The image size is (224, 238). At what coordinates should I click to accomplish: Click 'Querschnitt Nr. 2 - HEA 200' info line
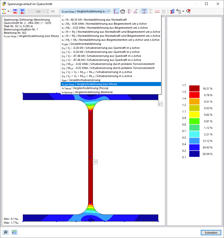click(x=27, y=23)
